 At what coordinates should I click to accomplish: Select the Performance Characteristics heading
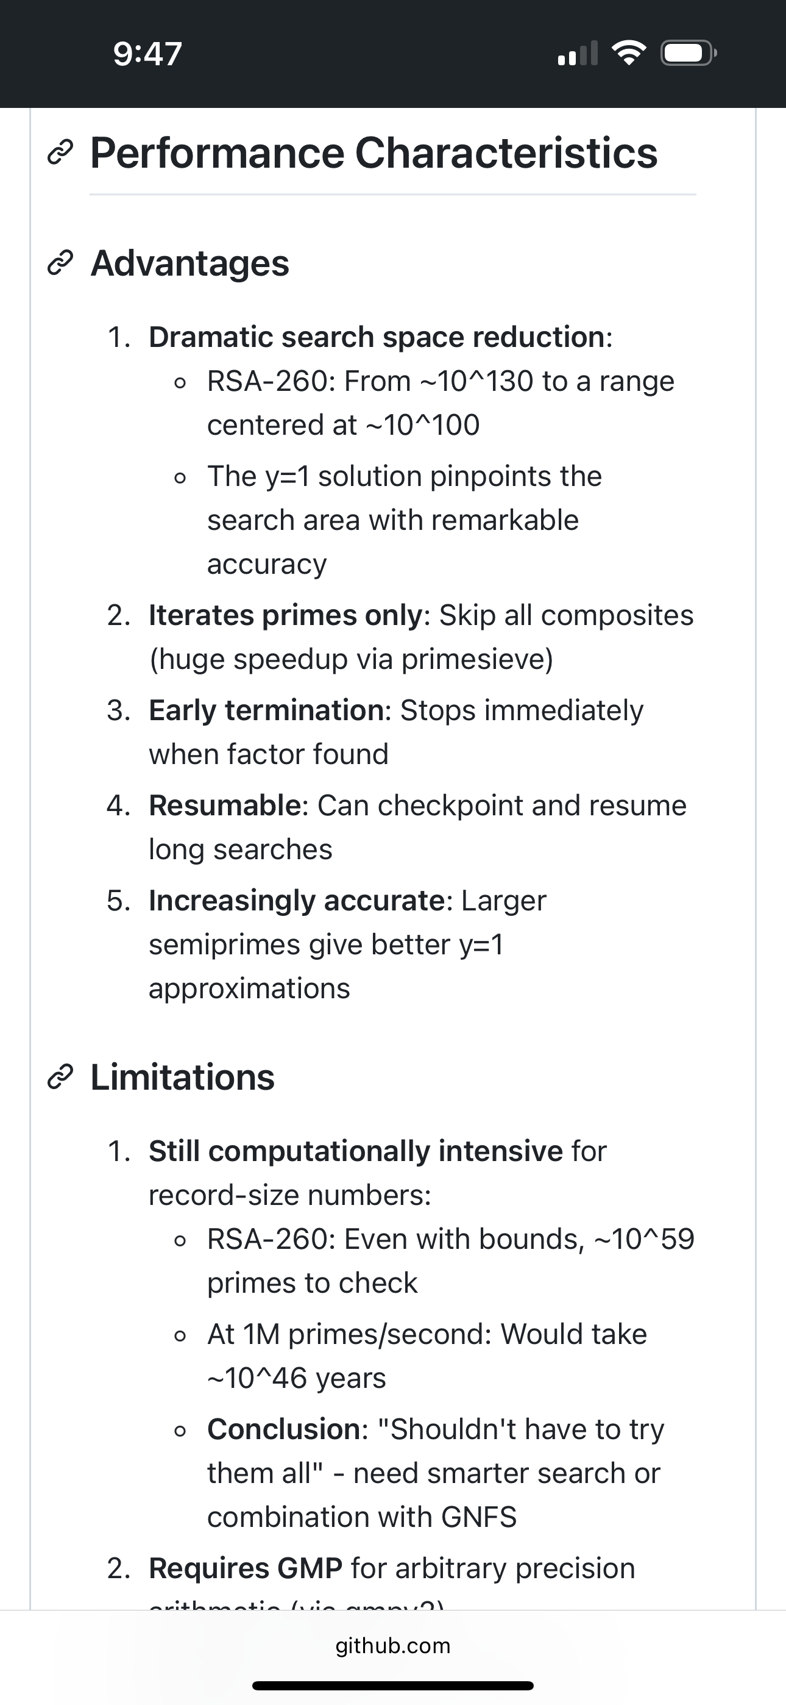pos(374,154)
